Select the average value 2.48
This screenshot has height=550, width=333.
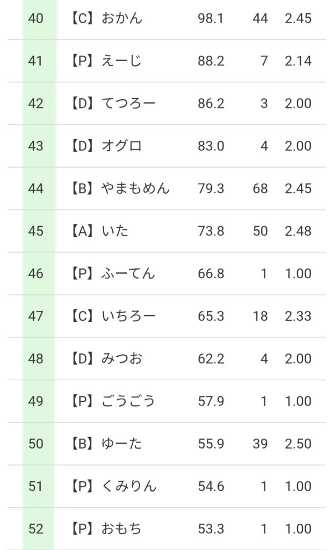[298, 231]
